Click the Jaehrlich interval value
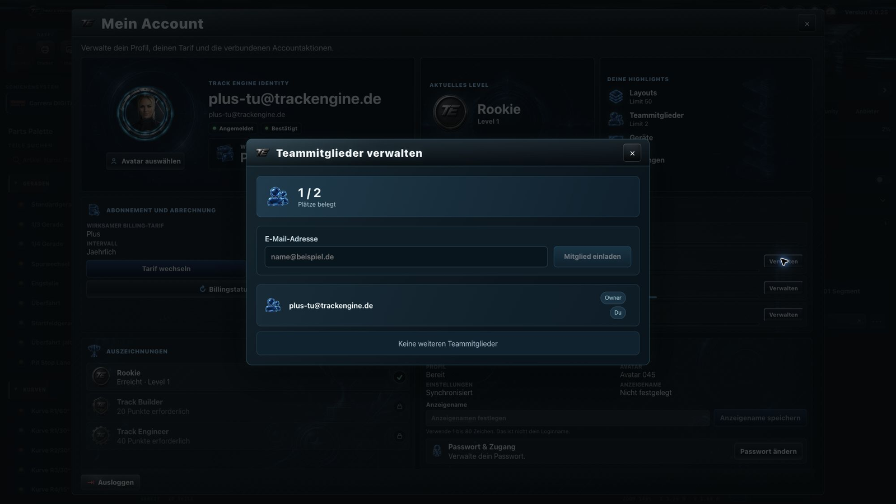The height and width of the screenshot is (504, 896). click(101, 252)
